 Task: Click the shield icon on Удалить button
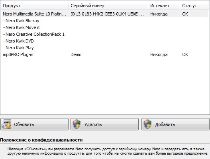77,124
